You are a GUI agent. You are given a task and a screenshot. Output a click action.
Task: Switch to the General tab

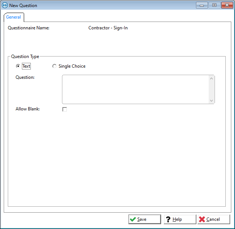pos(14,17)
